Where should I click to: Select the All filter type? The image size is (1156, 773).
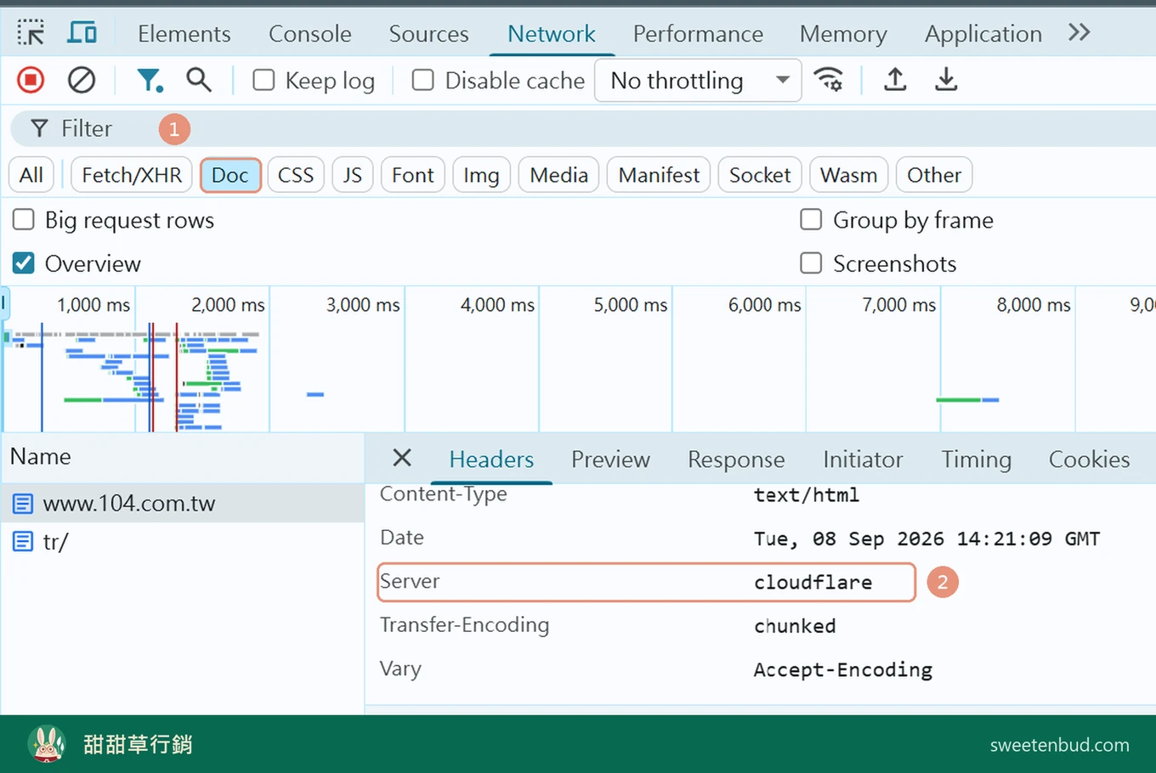pos(31,175)
